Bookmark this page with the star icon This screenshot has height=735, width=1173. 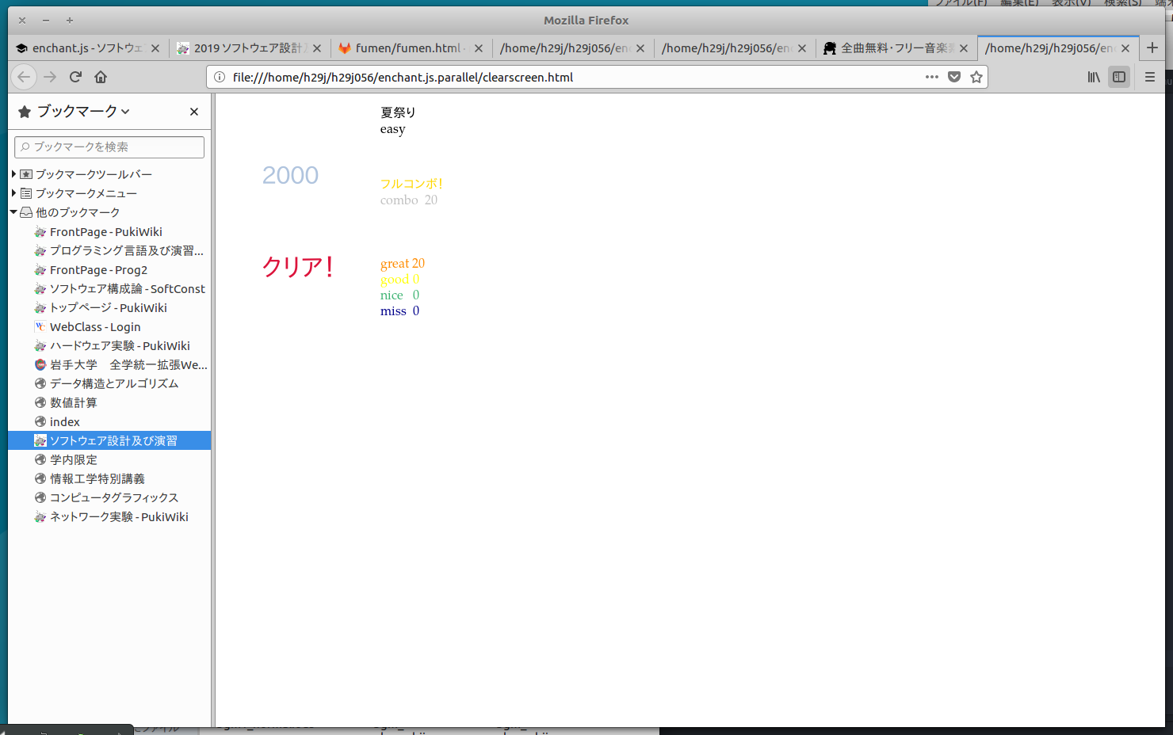(976, 77)
